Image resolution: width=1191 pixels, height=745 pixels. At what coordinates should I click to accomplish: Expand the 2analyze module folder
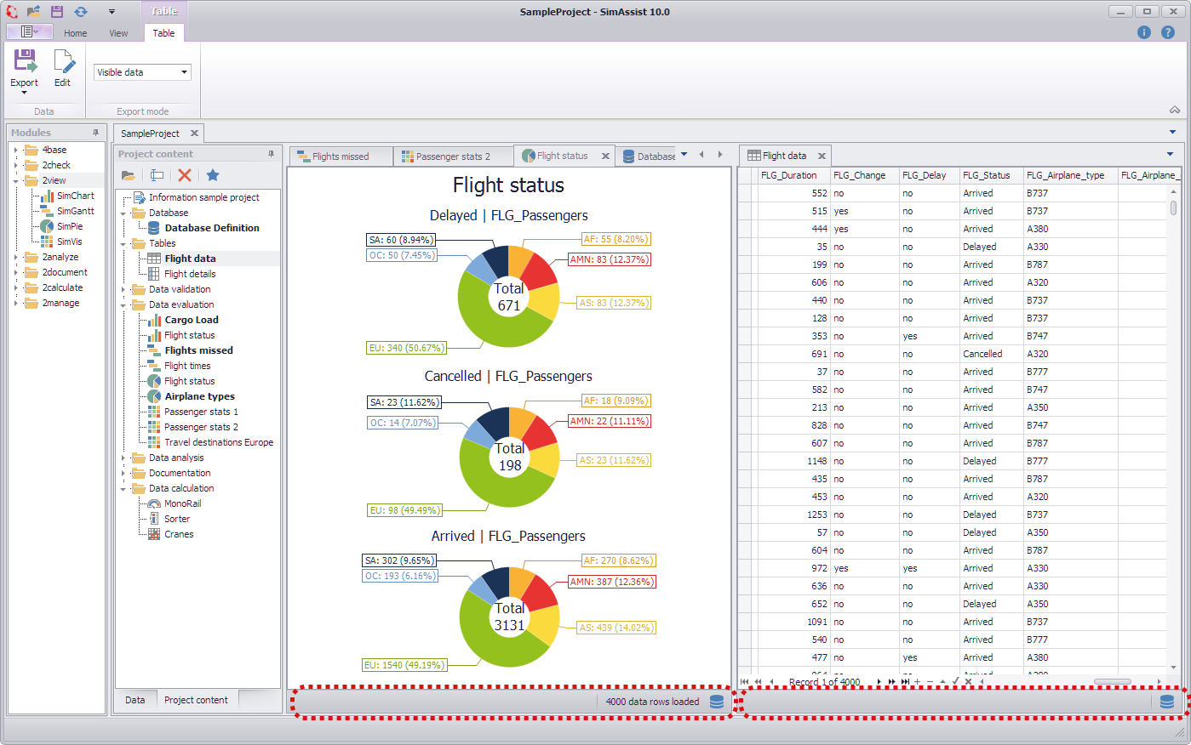16,257
